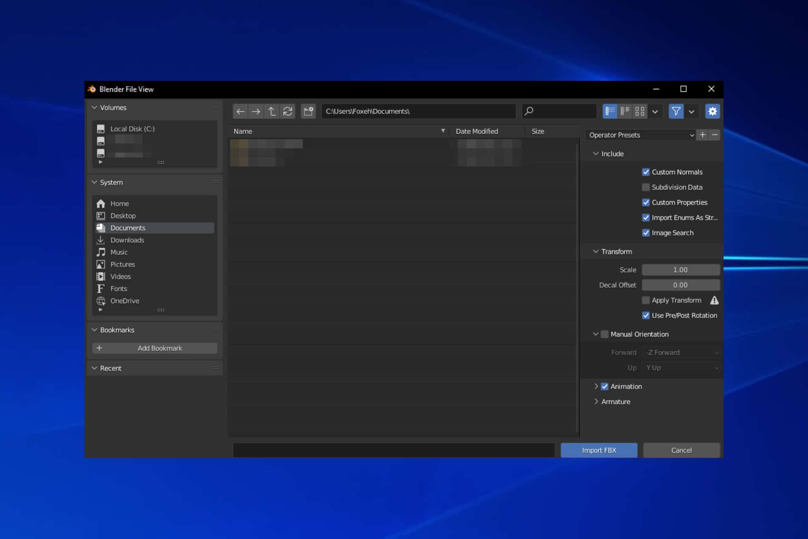Collapse the Bookmarks panel

pyautogui.click(x=94, y=330)
